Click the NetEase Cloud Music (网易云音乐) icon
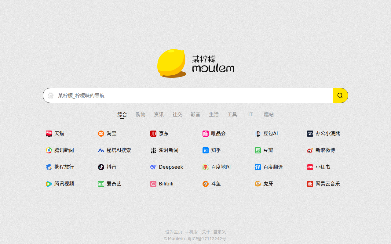391x244 pixels. [310, 184]
